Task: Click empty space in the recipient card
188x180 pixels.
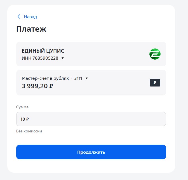Action: [112, 54]
